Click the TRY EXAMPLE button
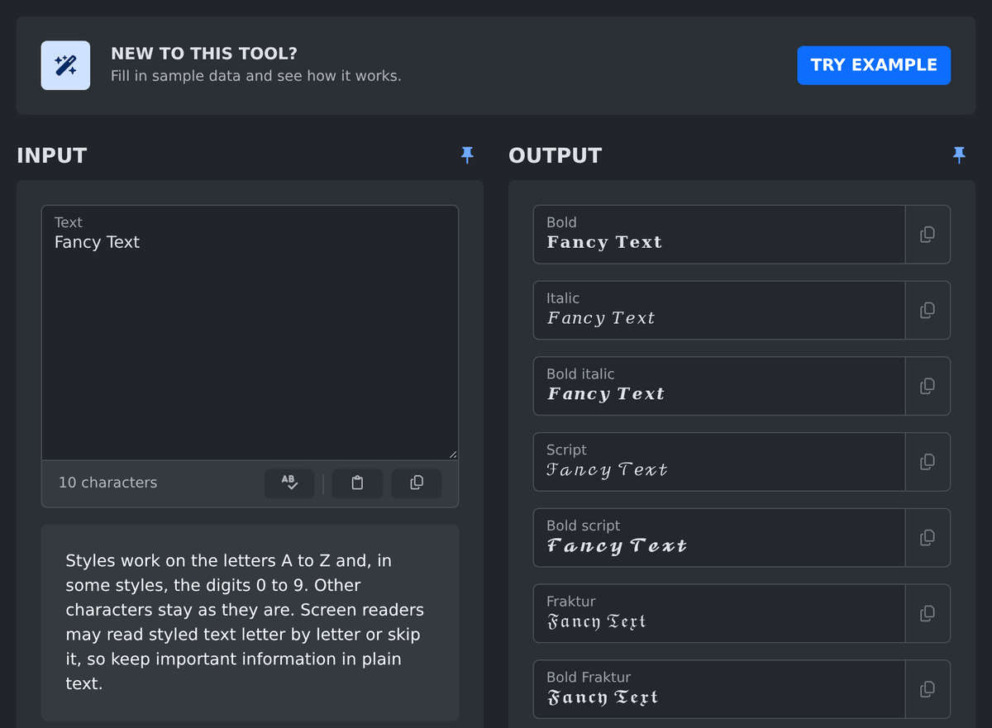The height and width of the screenshot is (728, 992). [874, 65]
